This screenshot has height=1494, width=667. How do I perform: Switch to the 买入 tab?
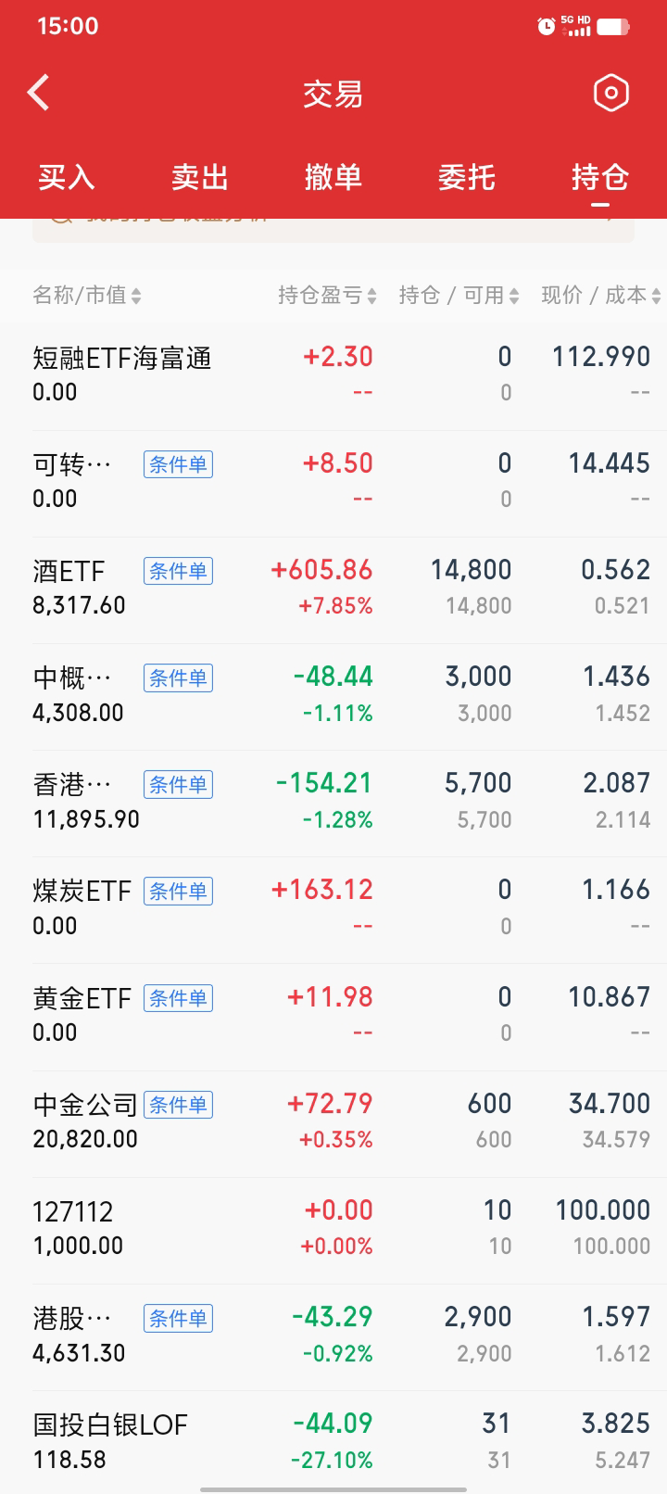coord(67,177)
